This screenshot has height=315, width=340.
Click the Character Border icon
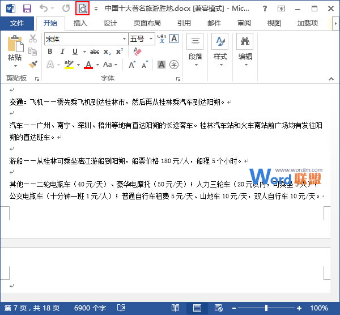pyautogui.click(x=174, y=39)
